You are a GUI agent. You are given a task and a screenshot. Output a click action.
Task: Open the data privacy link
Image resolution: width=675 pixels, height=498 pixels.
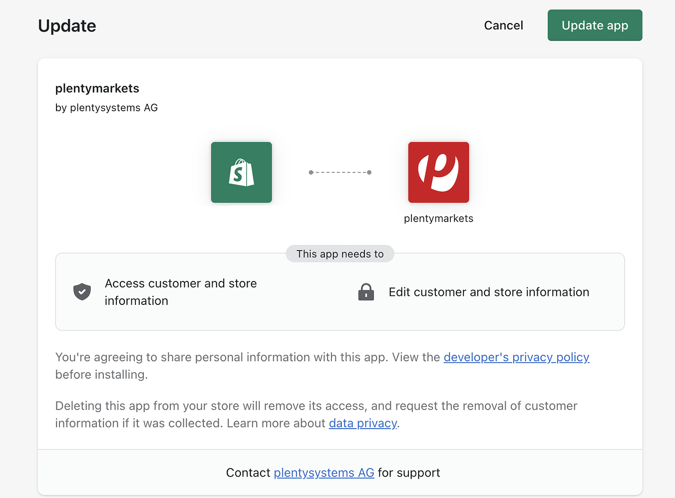coord(363,423)
